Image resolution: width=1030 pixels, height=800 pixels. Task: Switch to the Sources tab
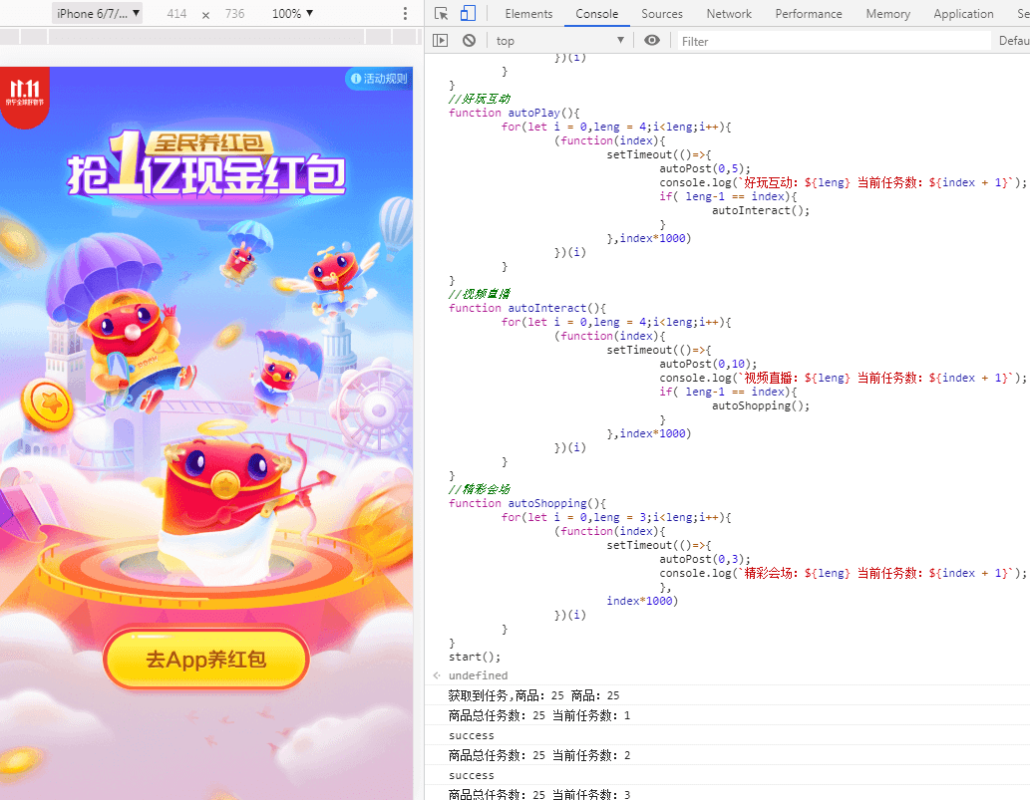click(662, 14)
